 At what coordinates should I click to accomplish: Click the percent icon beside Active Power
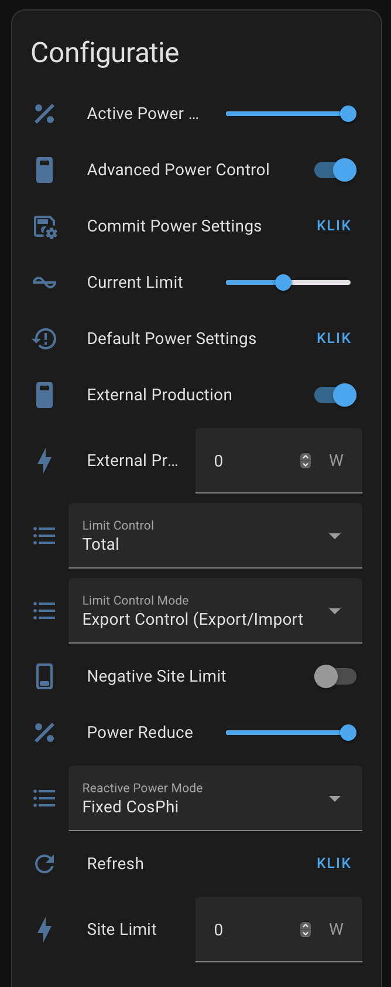(x=44, y=114)
